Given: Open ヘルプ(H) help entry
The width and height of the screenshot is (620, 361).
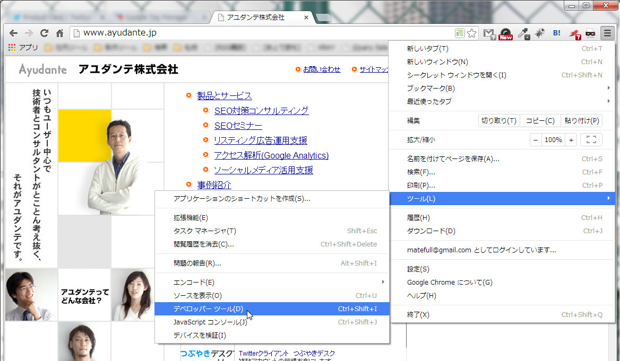Looking at the screenshot, I should [502, 295].
